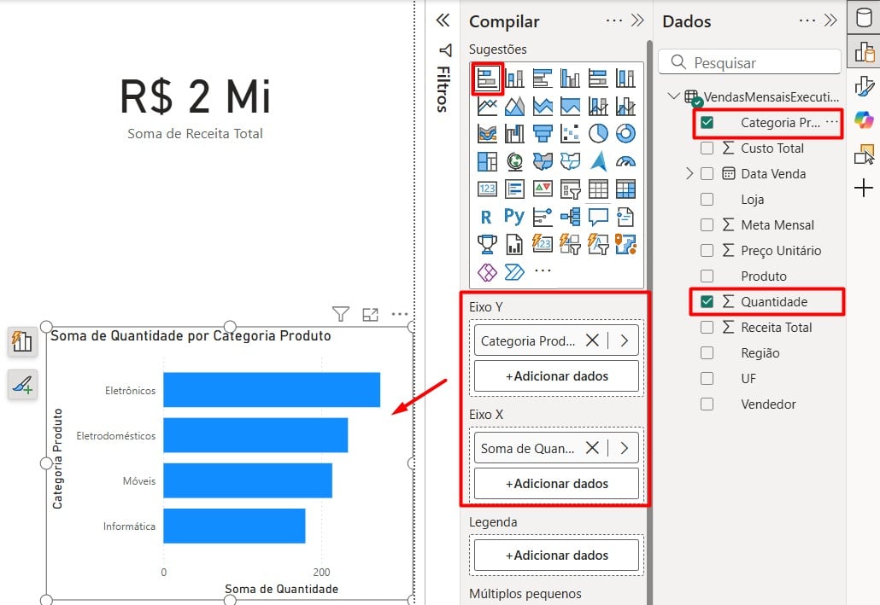The height and width of the screenshot is (605, 880).
Task: Choose the Power Automate visual
Action: pyautogui.click(x=514, y=272)
